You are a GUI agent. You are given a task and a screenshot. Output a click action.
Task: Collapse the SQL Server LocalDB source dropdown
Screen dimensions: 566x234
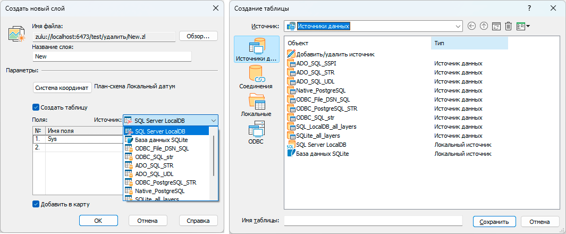click(213, 121)
